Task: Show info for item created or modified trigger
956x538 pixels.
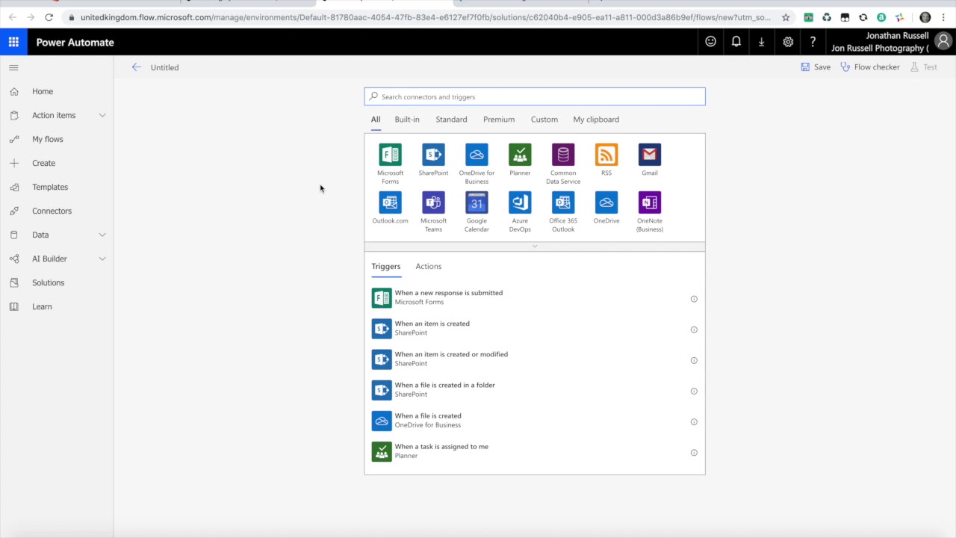Action: (x=694, y=360)
